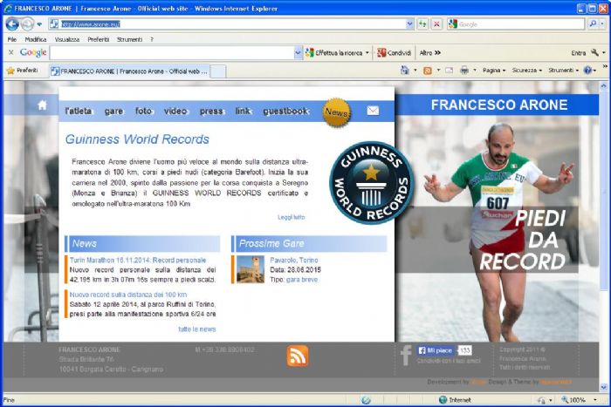Click the Facebook Mi piace button
This screenshot has height=407, width=611.
coord(436,350)
